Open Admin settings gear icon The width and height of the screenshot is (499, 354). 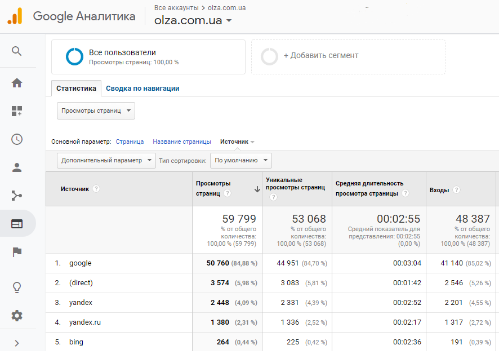(17, 316)
